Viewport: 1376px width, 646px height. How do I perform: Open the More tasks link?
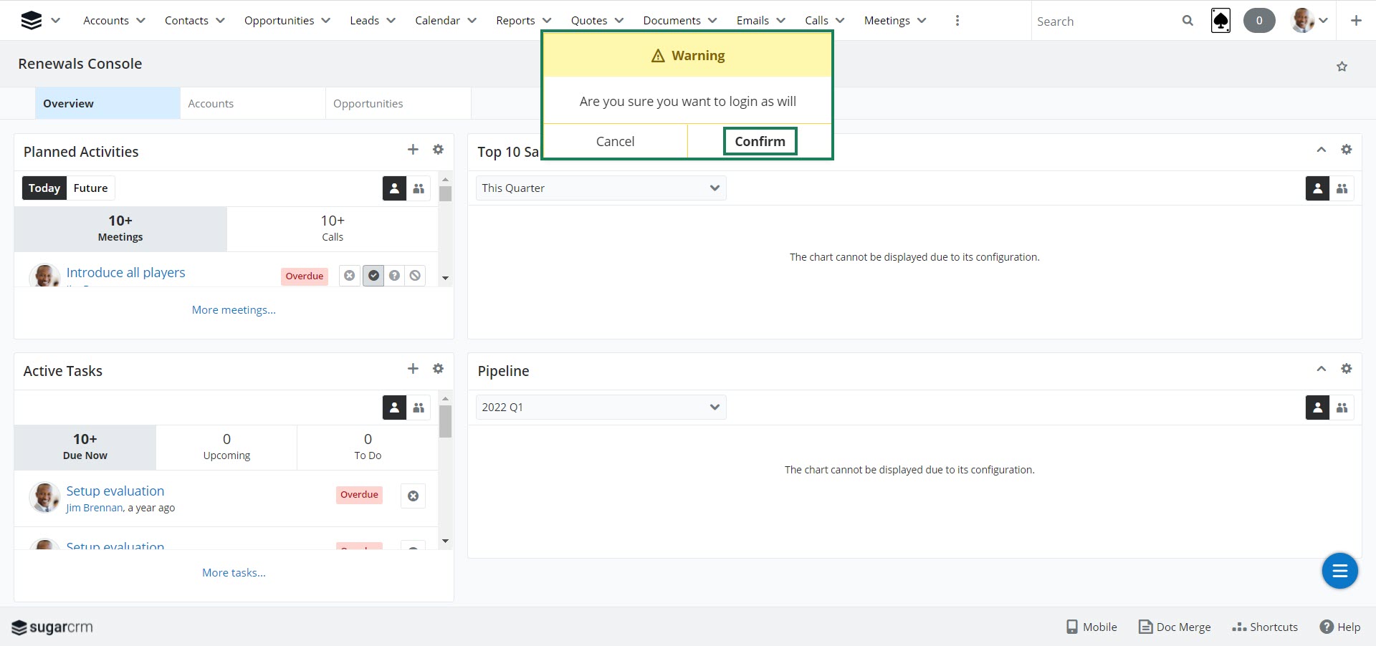click(x=234, y=573)
